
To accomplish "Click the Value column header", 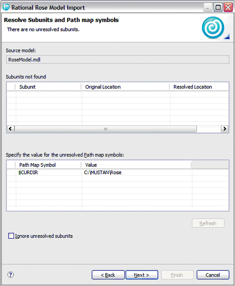I will click(x=136, y=165).
